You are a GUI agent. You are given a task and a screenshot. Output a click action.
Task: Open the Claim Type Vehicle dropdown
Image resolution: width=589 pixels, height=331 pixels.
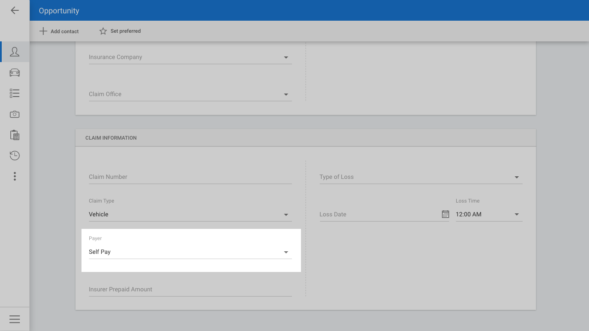coord(190,214)
